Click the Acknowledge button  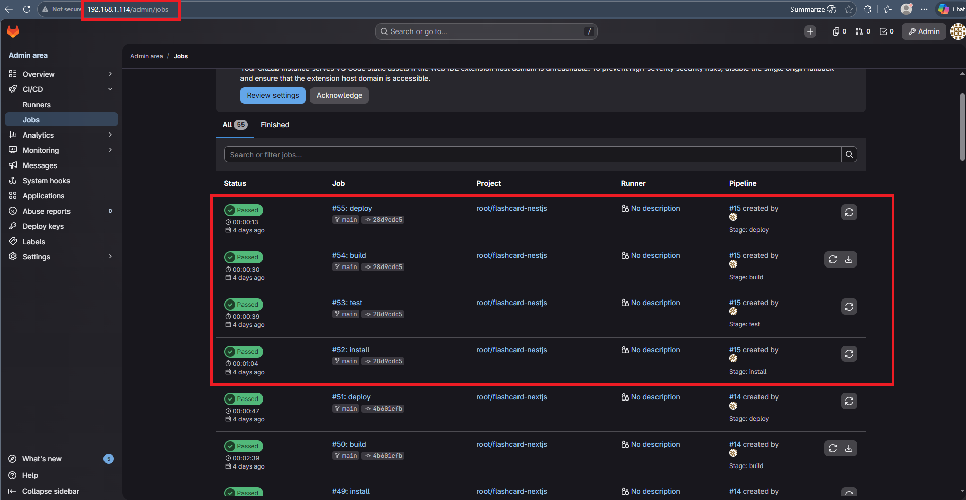pyautogui.click(x=339, y=95)
